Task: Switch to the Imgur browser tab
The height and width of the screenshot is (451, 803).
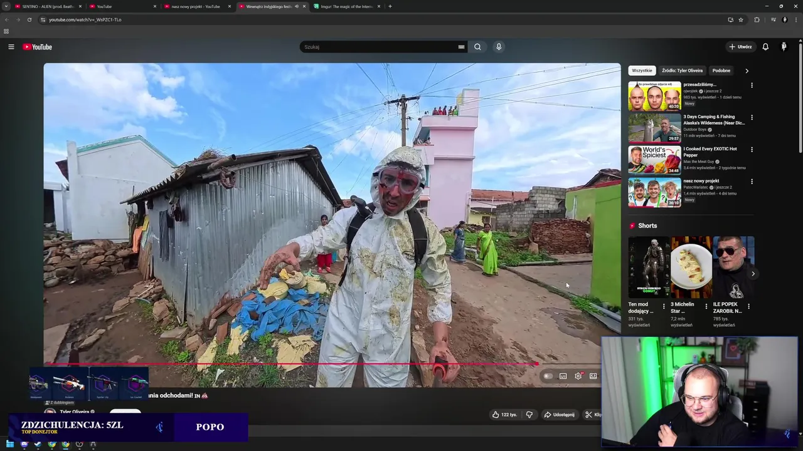Action: (x=346, y=6)
